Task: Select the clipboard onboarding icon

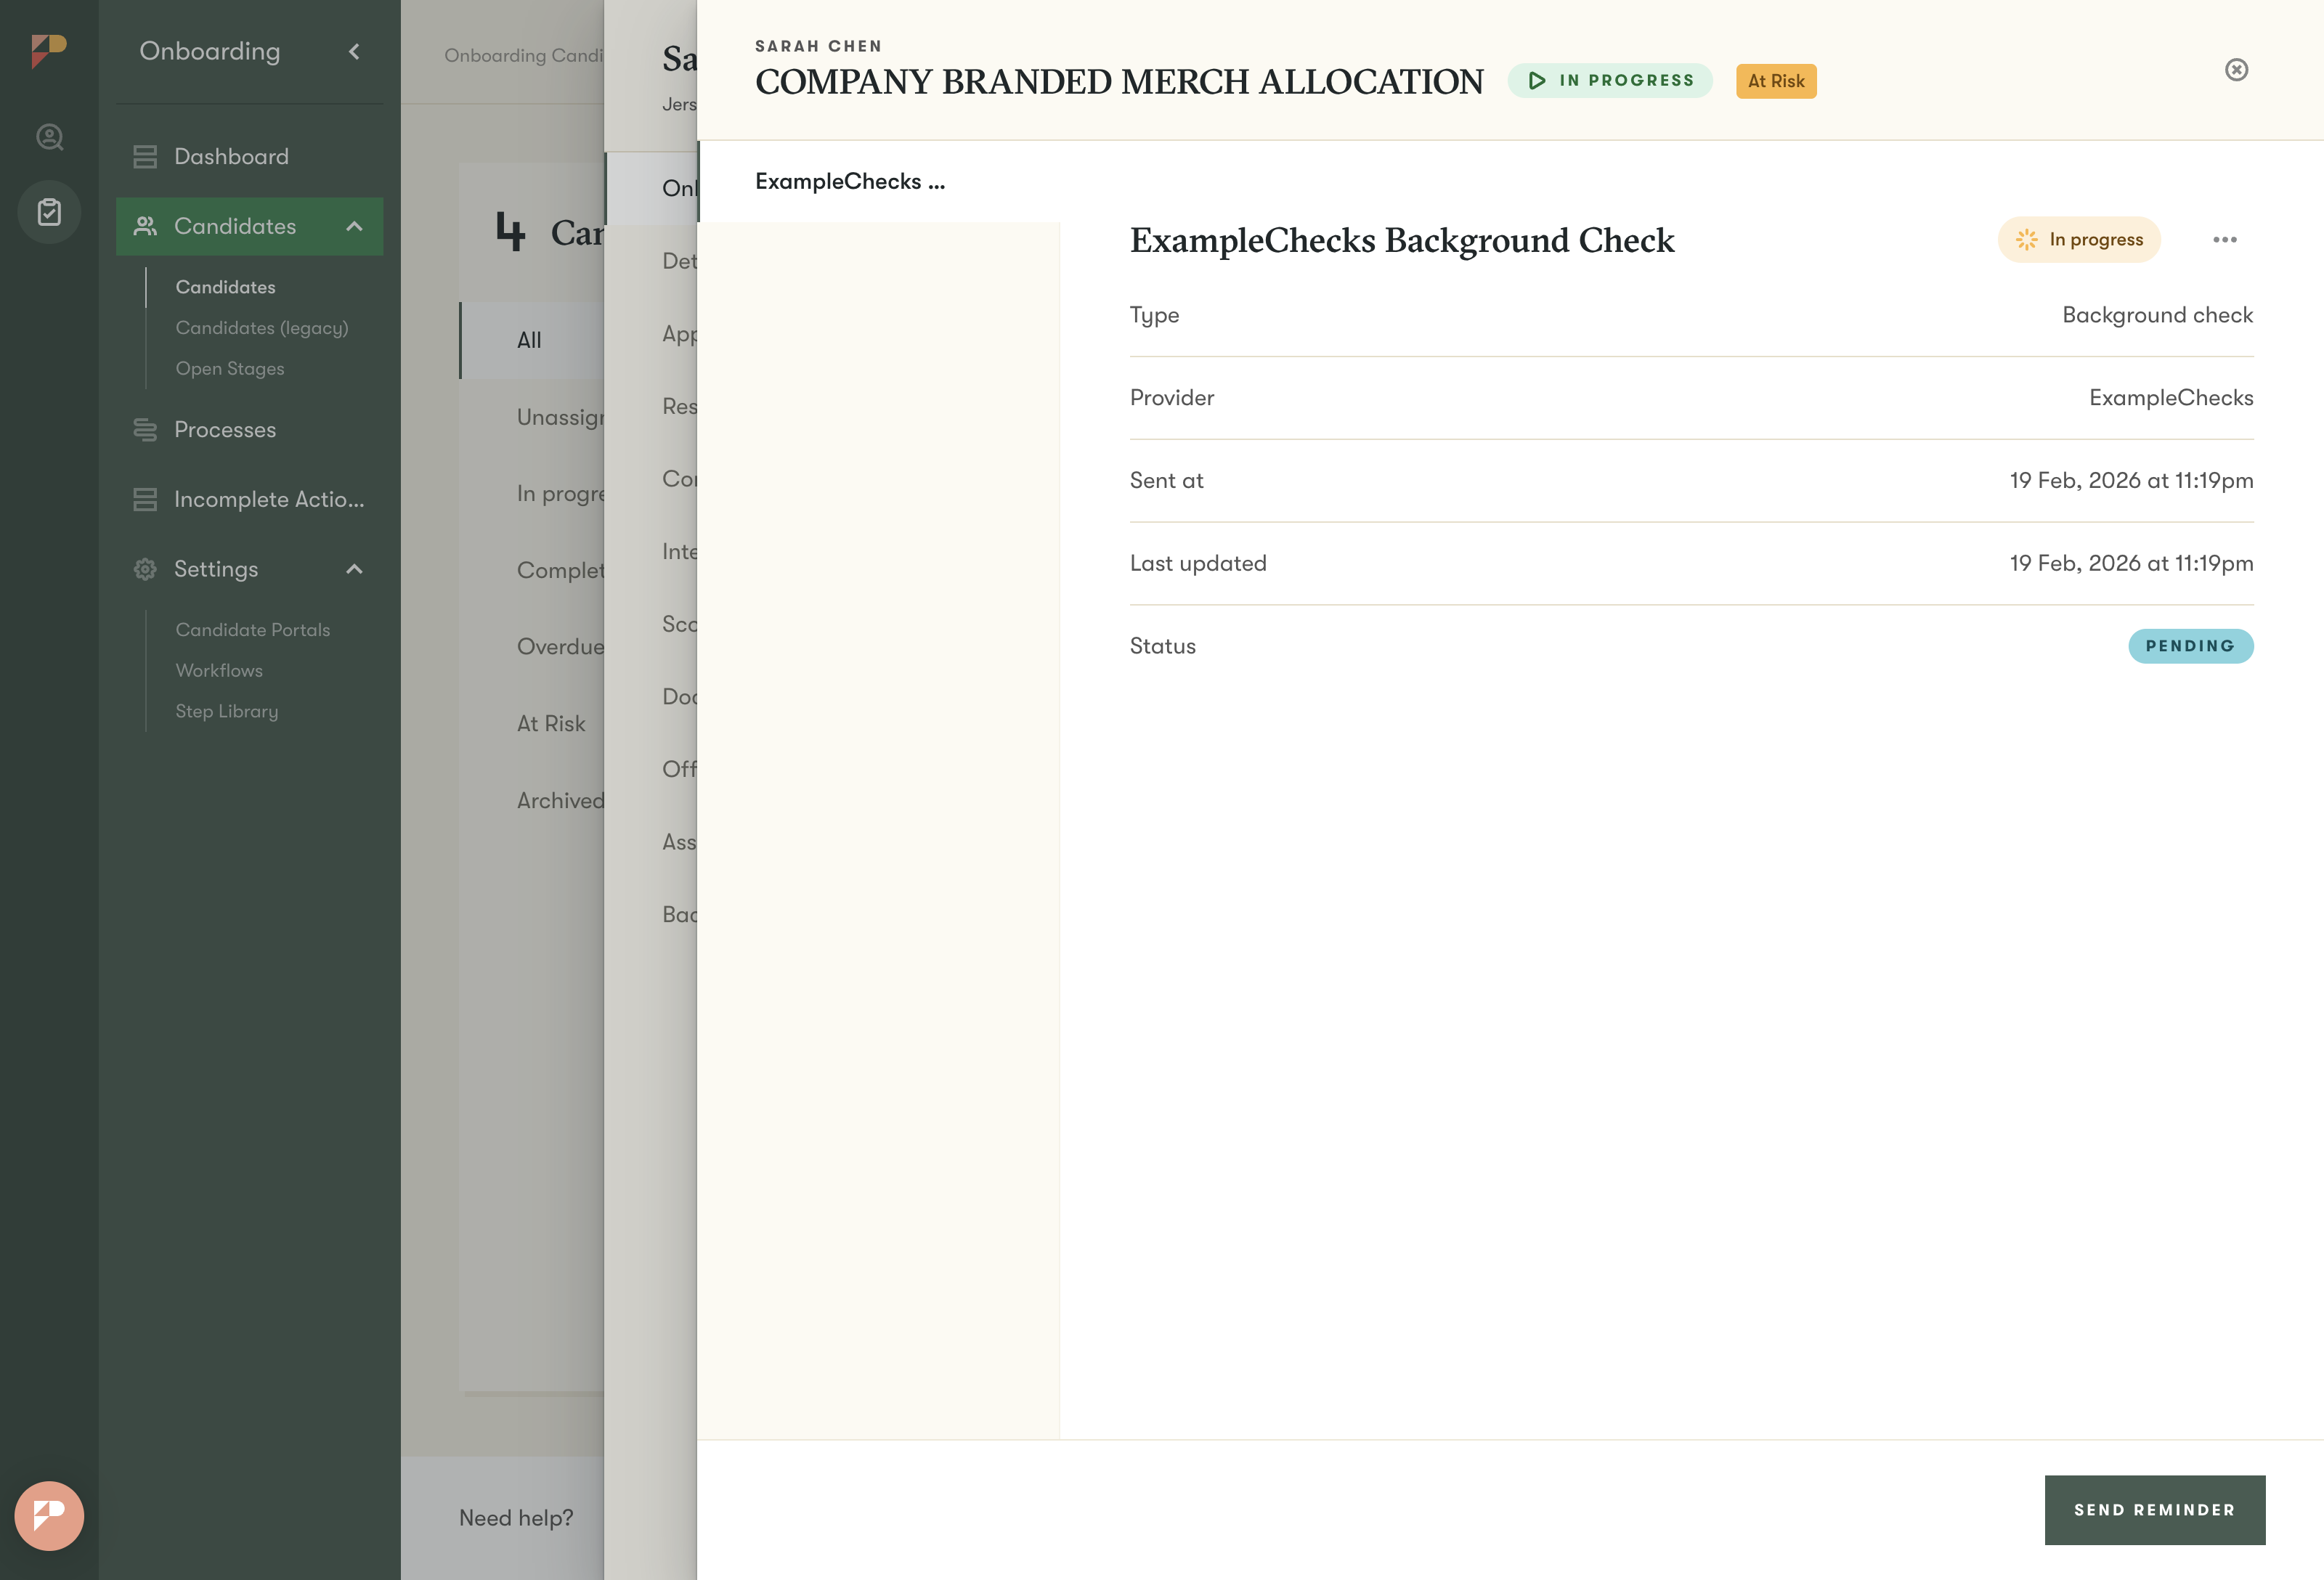Action: click(49, 212)
